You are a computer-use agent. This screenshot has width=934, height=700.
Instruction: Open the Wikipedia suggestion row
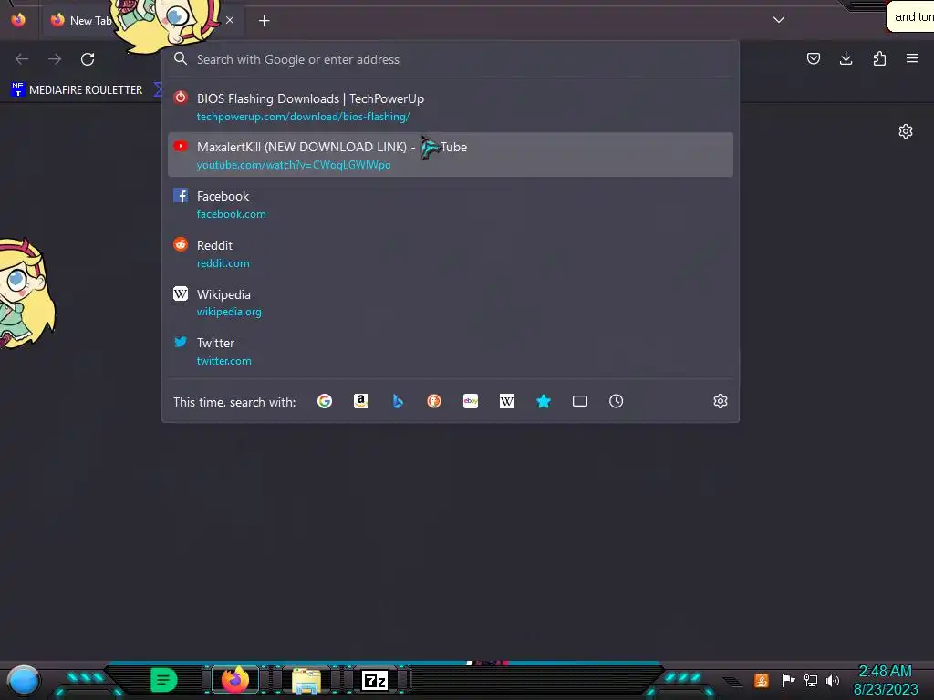[x=451, y=303]
